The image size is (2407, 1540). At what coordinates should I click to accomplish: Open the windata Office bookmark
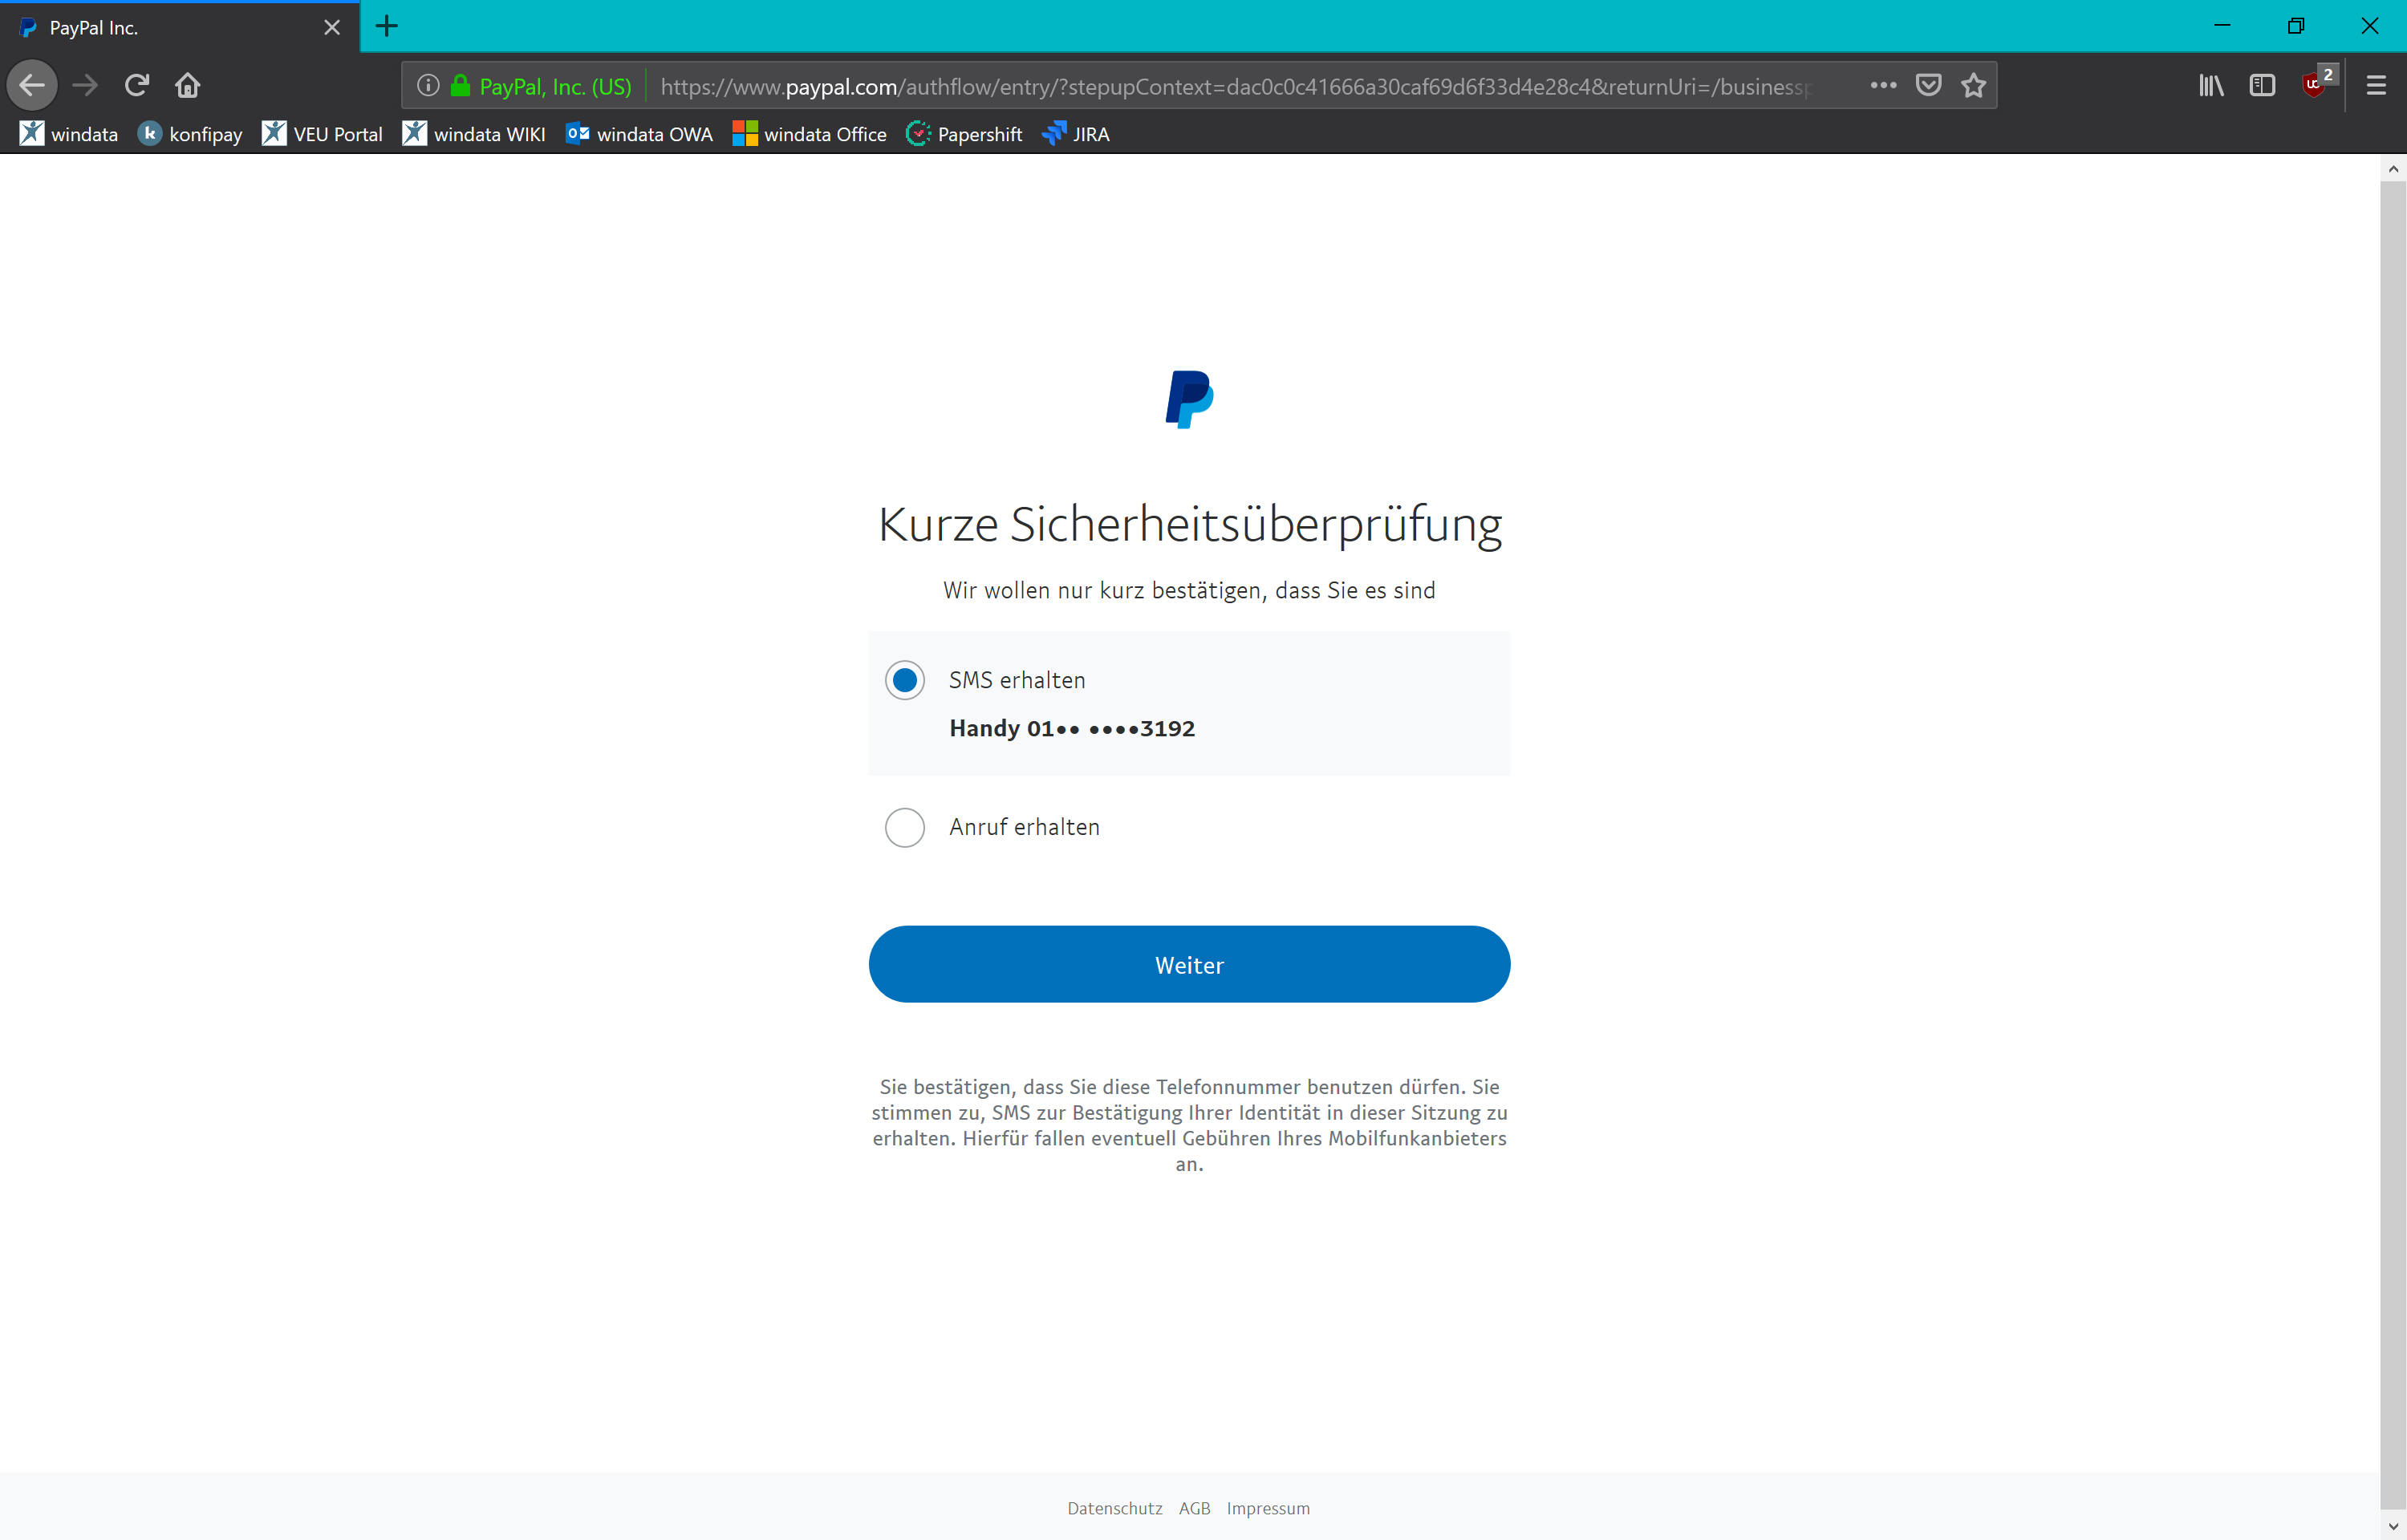click(810, 134)
